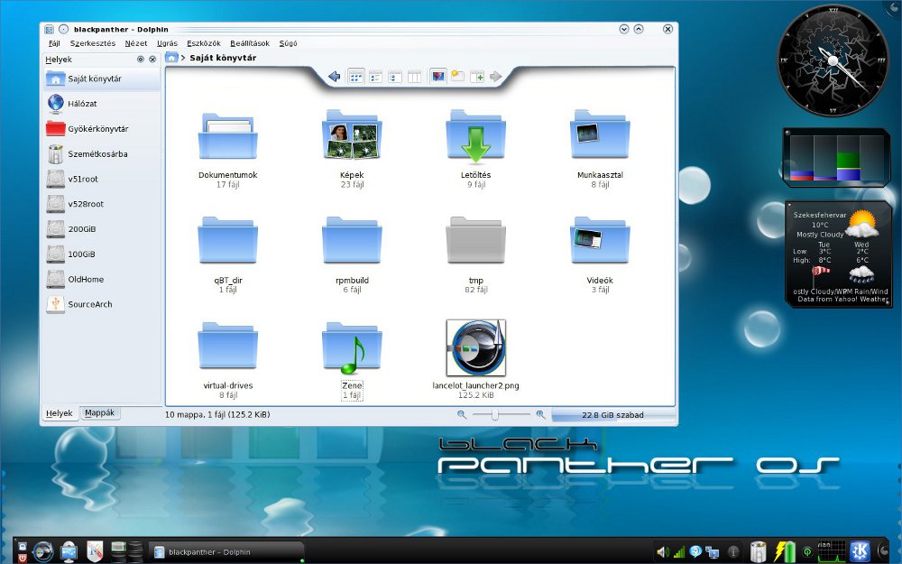Select the 200GiB drive
The width and height of the screenshot is (902, 564).
tap(102, 229)
